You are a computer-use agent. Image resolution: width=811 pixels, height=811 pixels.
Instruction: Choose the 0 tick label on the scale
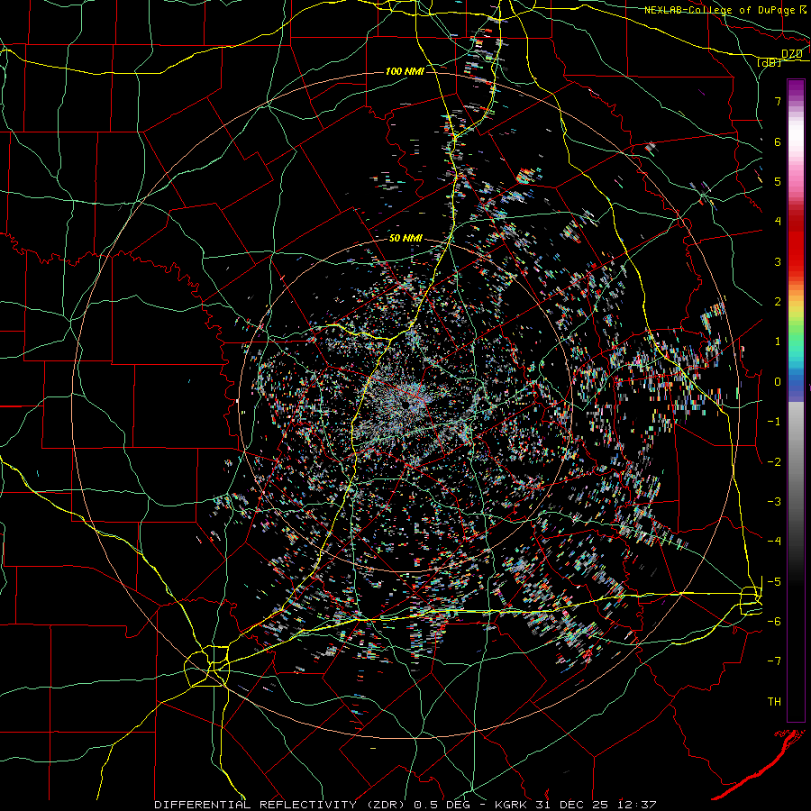click(778, 382)
